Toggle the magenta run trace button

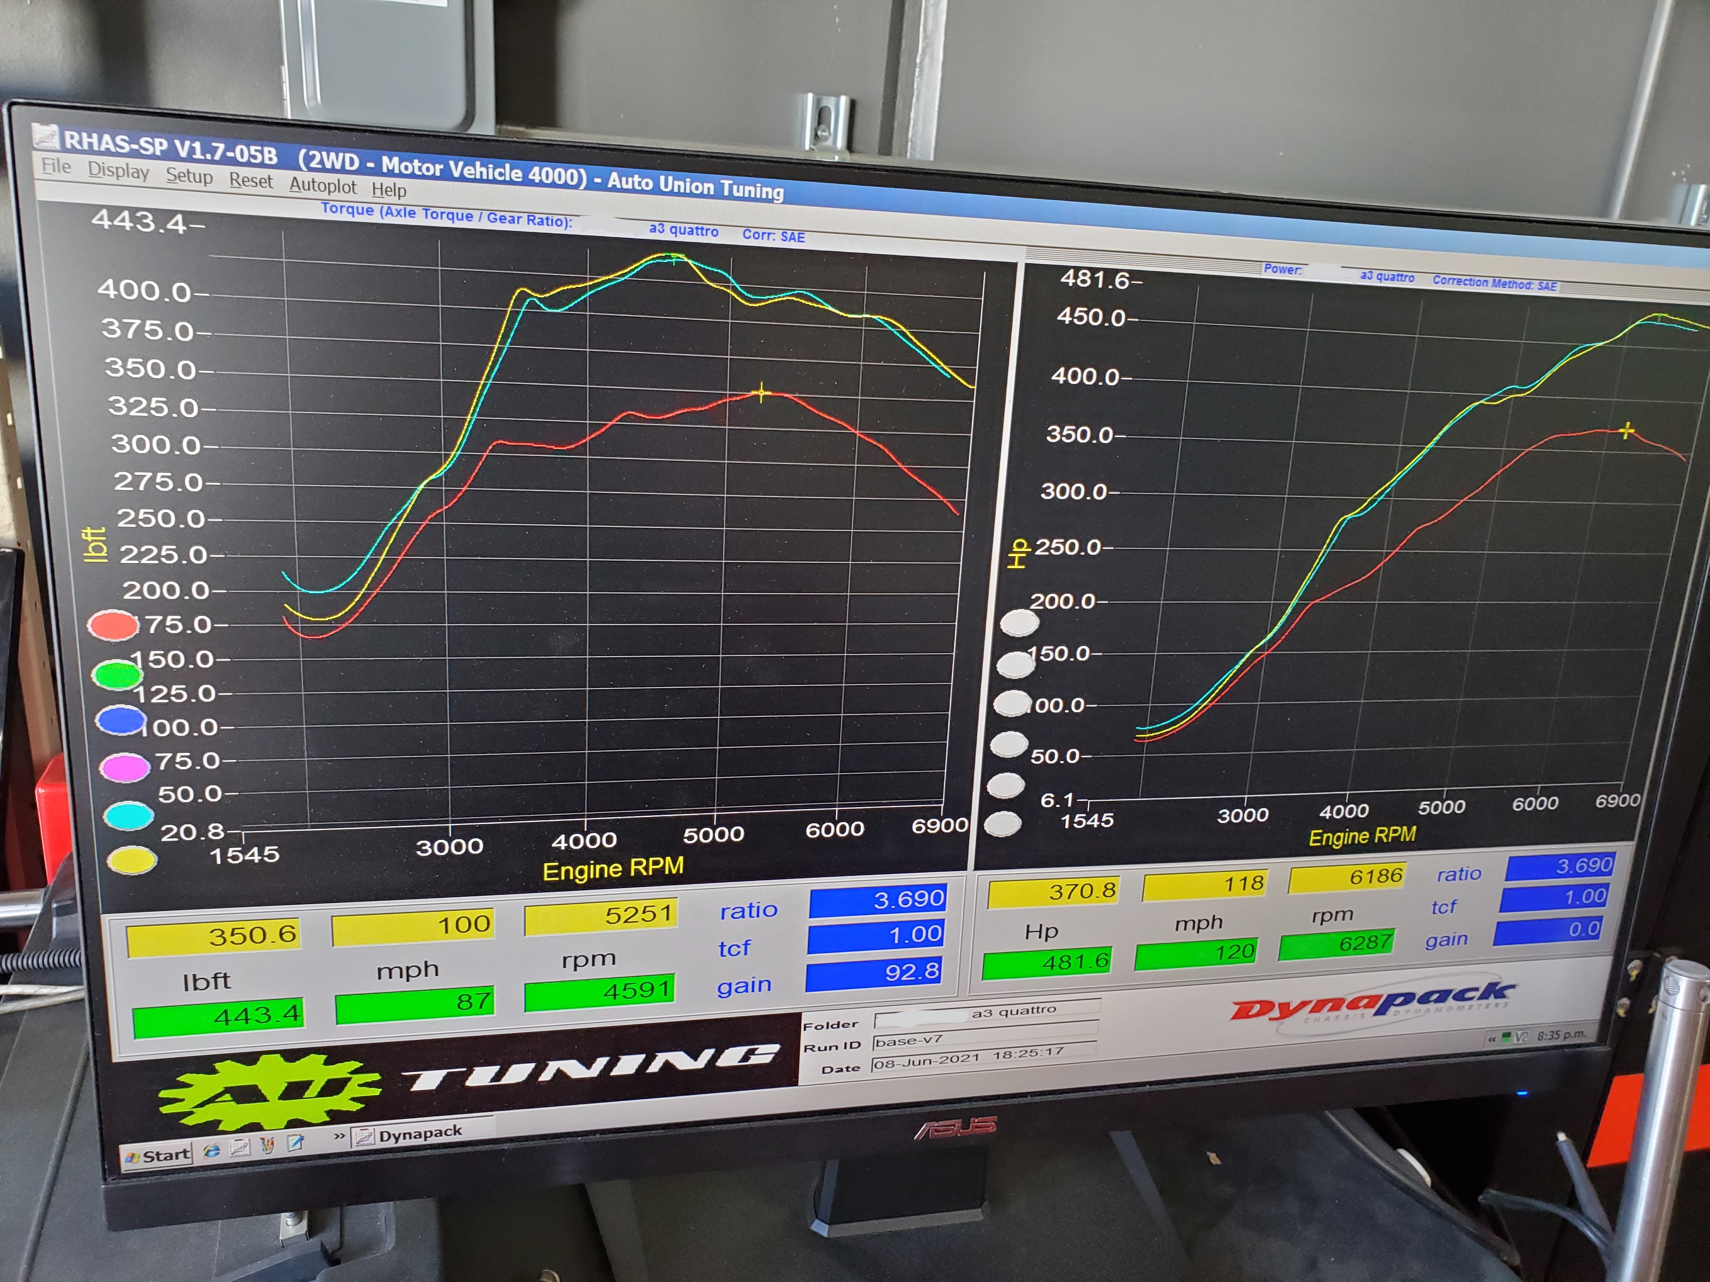coord(124,767)
